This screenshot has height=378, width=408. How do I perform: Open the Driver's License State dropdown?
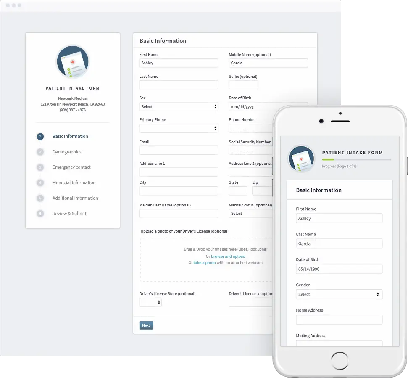pyautogui.click(x=150, y=302)
